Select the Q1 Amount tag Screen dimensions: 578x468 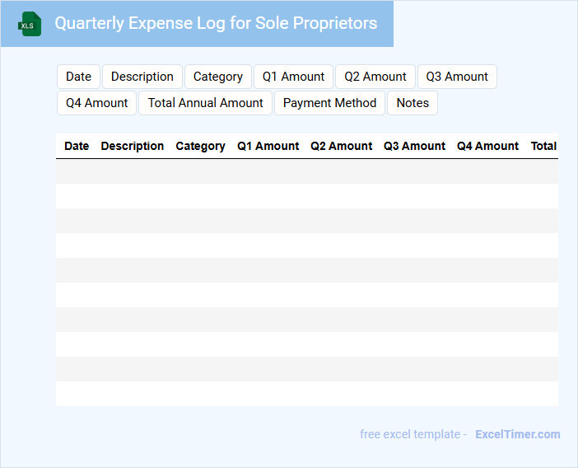(293, 77)
